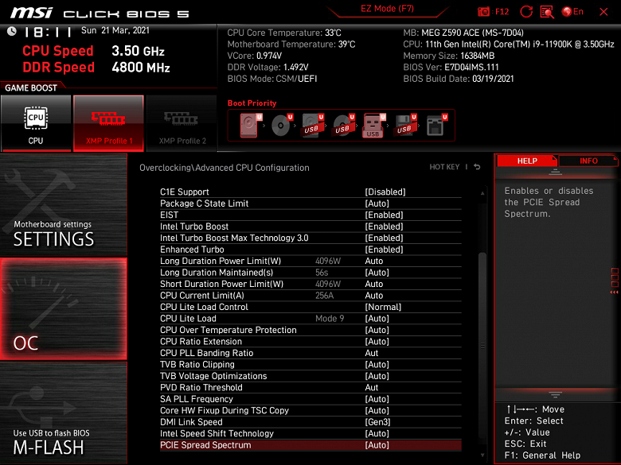Select the CPU Current Limit(A) value field

click(310, 296)
